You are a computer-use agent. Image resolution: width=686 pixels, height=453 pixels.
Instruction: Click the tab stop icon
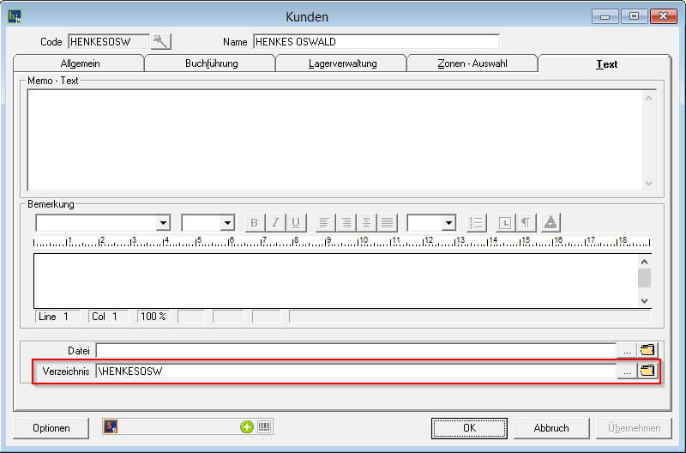[505, 223]
